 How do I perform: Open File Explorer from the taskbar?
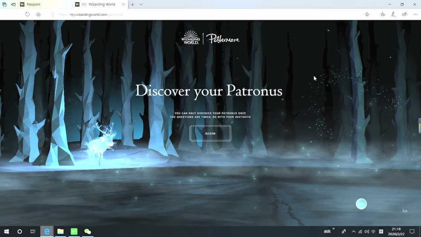pos(61,231)
